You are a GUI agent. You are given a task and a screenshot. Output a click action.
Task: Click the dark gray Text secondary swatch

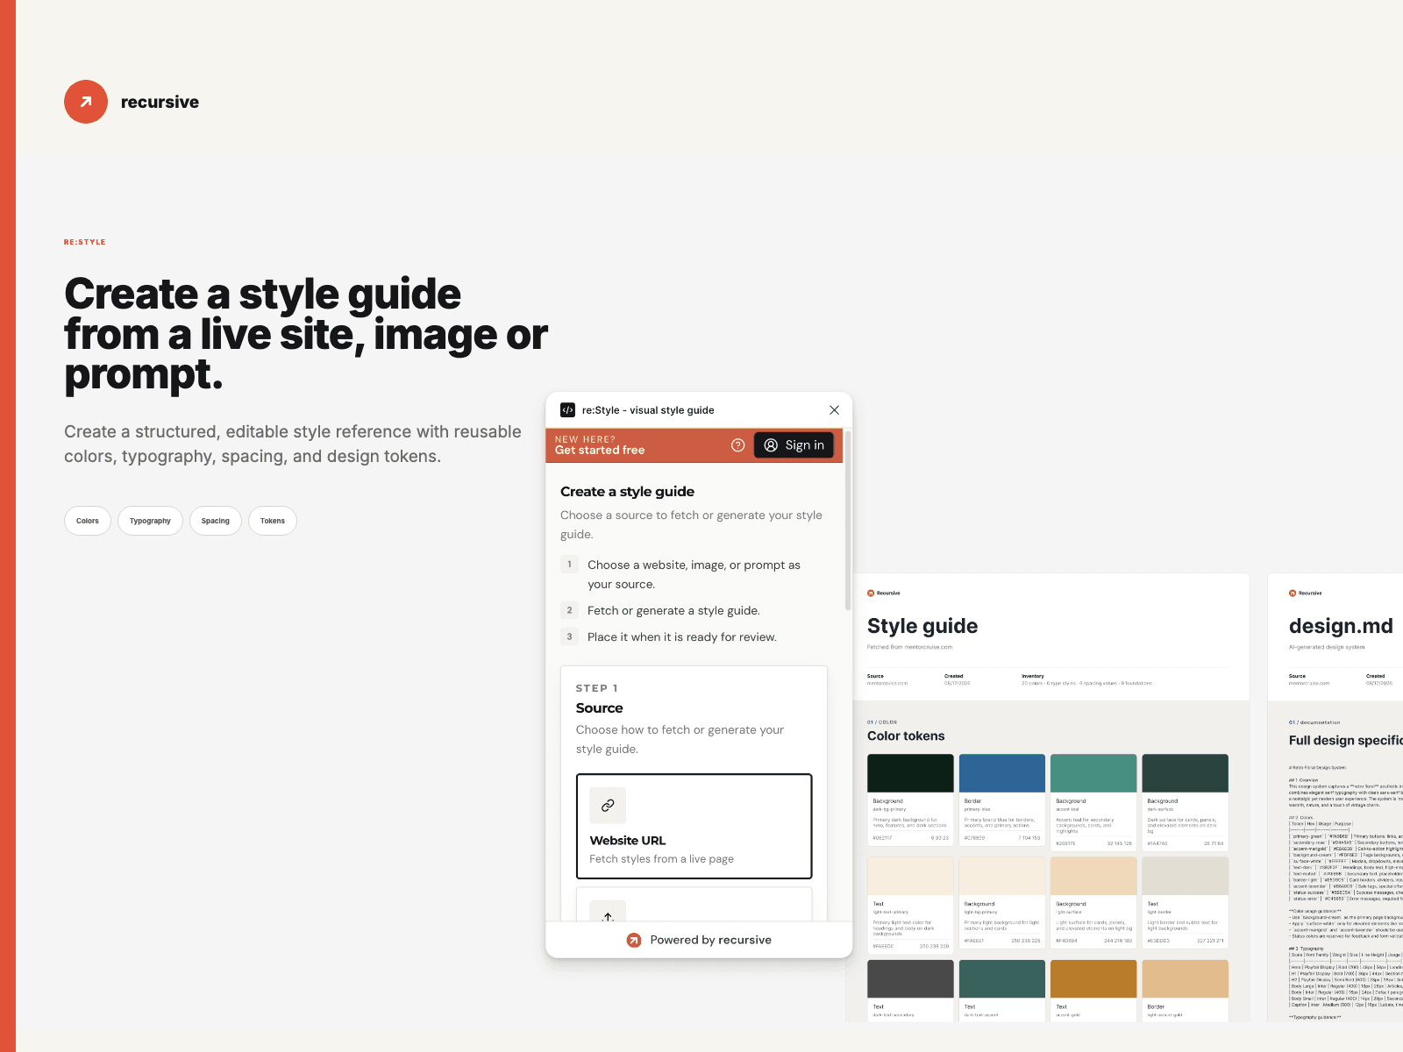pyautogui.click(x=910, y=978)
